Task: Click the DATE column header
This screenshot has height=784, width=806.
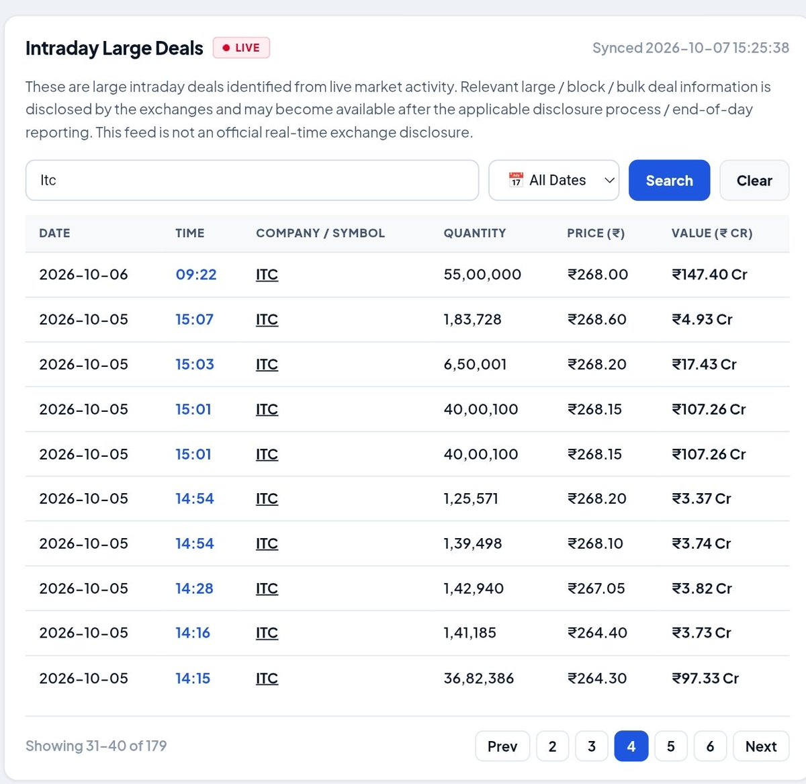Action: [54, 233]
